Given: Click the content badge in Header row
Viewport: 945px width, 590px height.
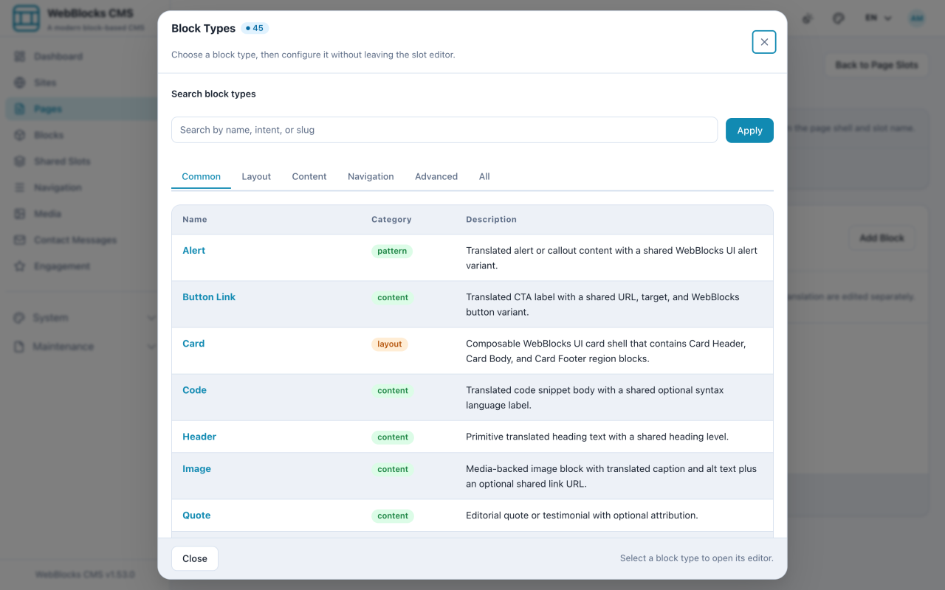Looking at the screenshot, I should (393, 437).
